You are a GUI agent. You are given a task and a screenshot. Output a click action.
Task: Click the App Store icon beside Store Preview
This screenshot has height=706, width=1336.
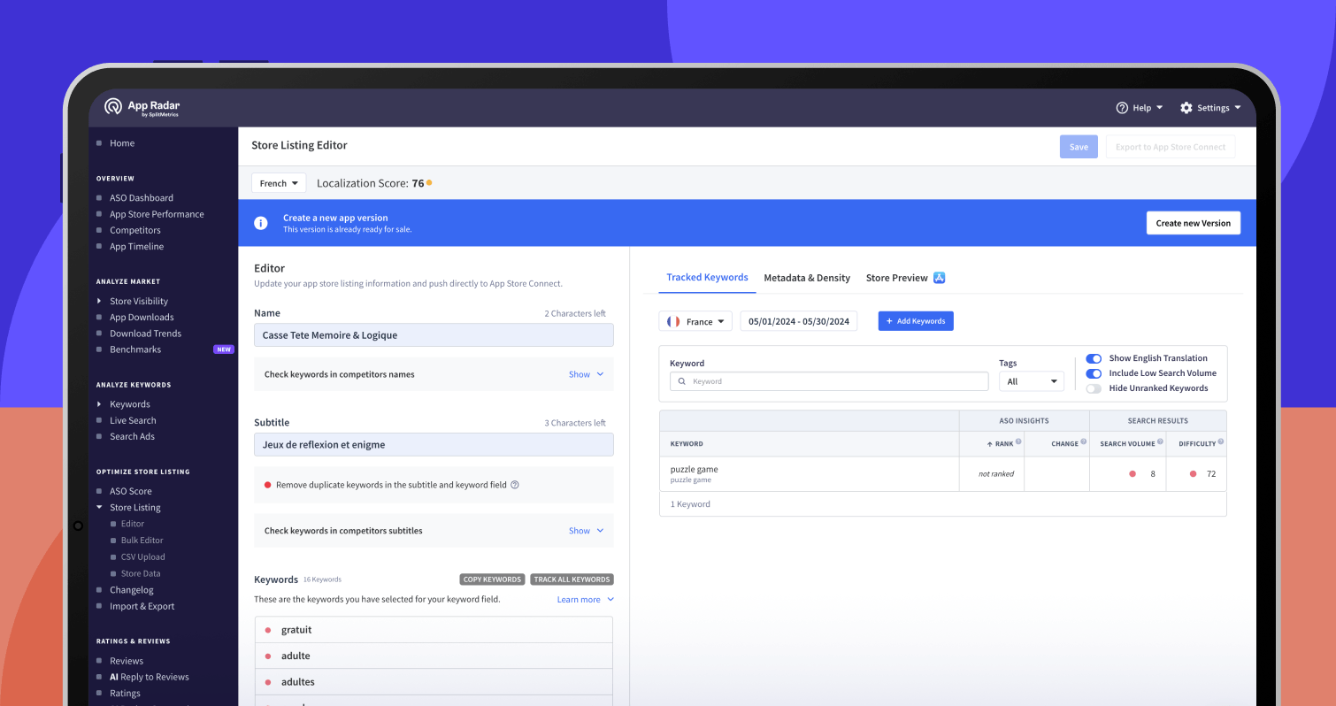(940, 278)
